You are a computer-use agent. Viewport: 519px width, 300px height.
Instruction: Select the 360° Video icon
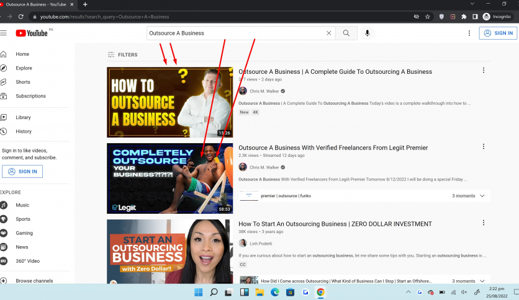4,261
